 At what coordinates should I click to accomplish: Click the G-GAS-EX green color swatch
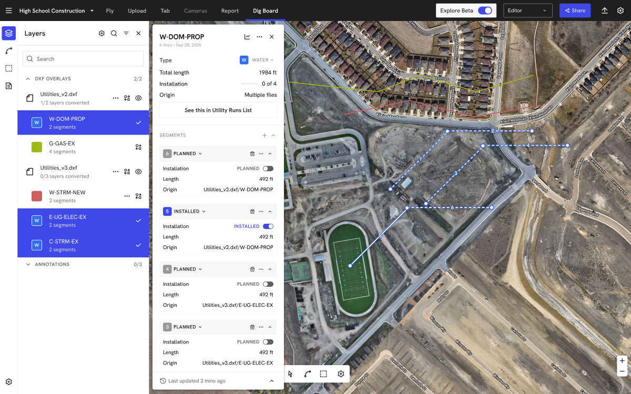pos(37,148)
